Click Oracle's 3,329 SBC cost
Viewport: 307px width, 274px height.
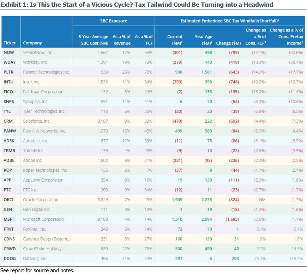tap(103, 200)
